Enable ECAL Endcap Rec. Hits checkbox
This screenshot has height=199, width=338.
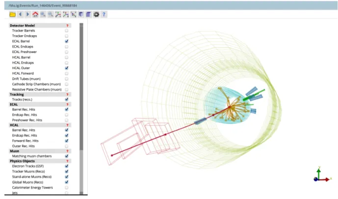(67, 115)
